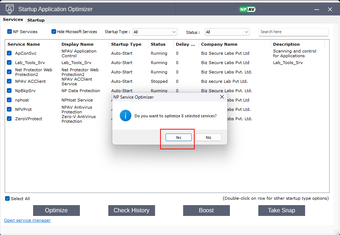Close the NP Service Optimizer dialog
The width and height of the screenshot is (340, 235).
tap(222, 97)
